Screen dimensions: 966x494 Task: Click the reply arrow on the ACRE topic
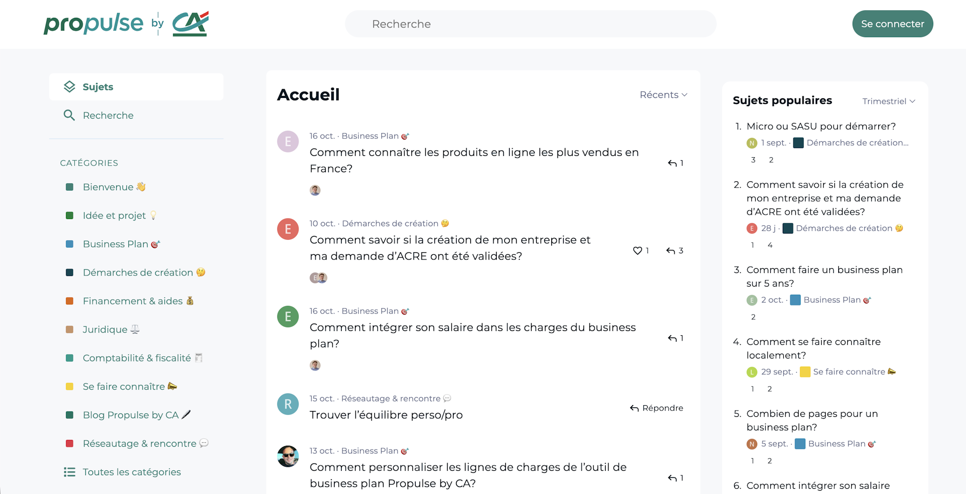(x=670, y=250)
